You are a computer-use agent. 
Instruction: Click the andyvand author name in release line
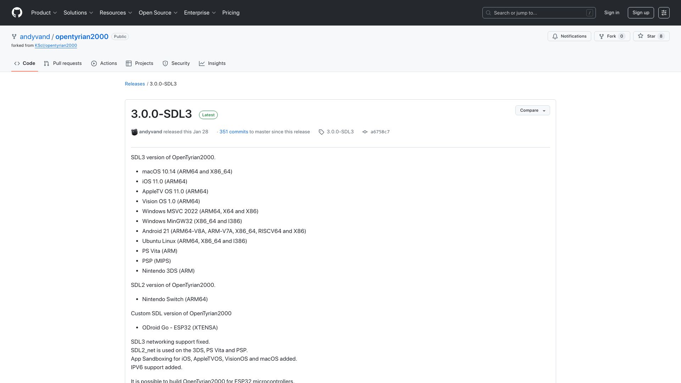point(150,132)
